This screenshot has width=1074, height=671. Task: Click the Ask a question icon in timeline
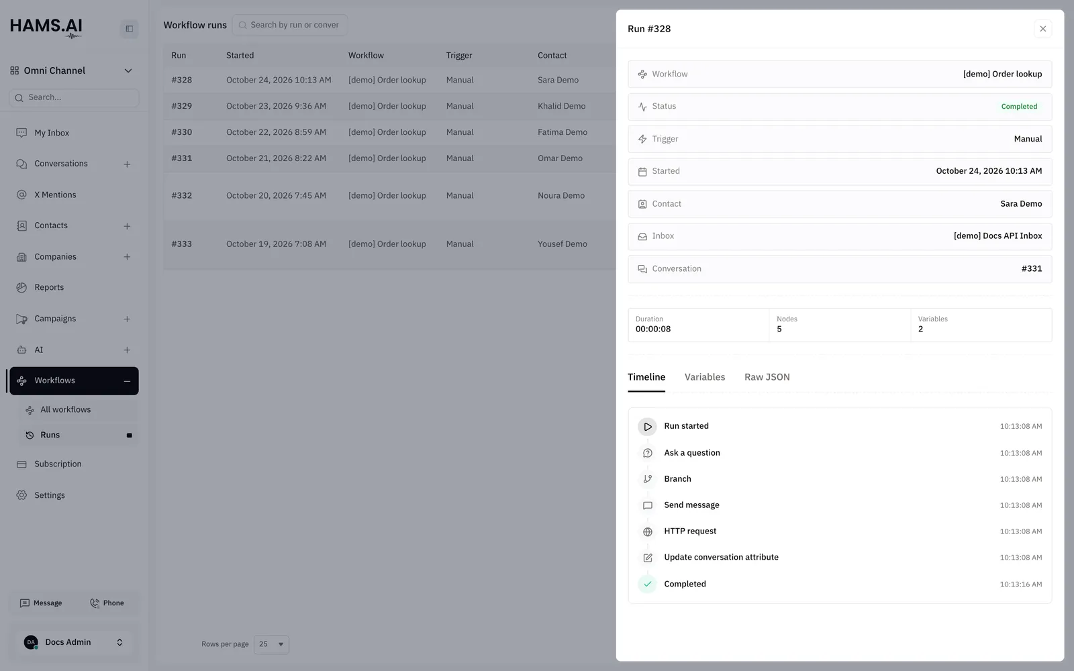coord(647,453)
